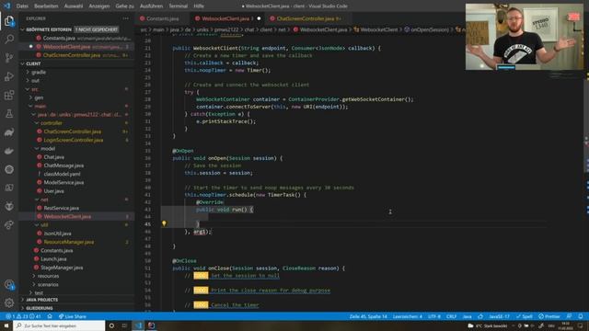Change indentation via Leerzeichen: 4

[x=407, y=316]
